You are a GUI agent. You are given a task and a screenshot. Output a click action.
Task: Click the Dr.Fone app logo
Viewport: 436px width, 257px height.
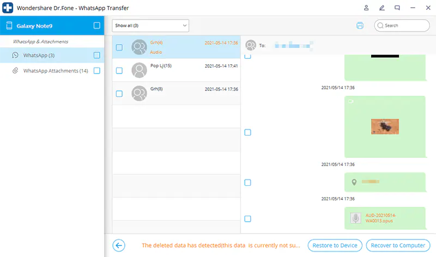[8, 8]
